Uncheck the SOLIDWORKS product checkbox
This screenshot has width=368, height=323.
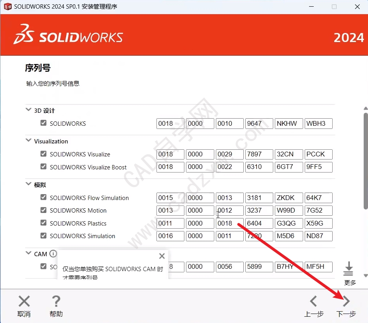[43, 123]
